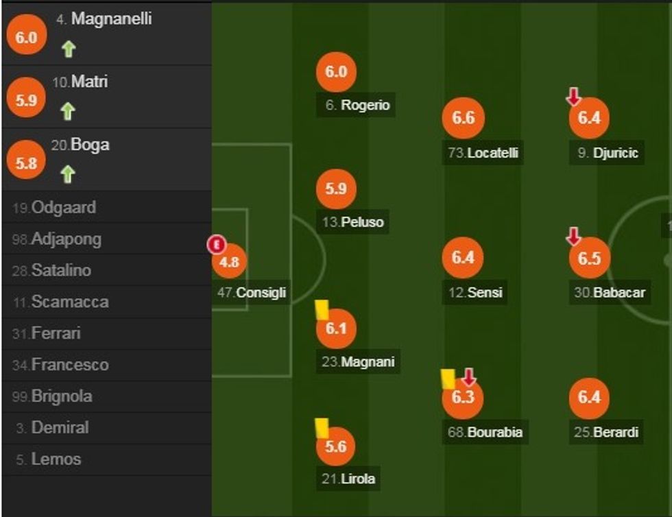
Task: Select Odgaard in the bench list
Action: coord(64,208)
